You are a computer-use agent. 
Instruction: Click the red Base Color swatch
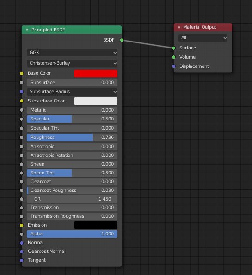[x=96, y=73]
